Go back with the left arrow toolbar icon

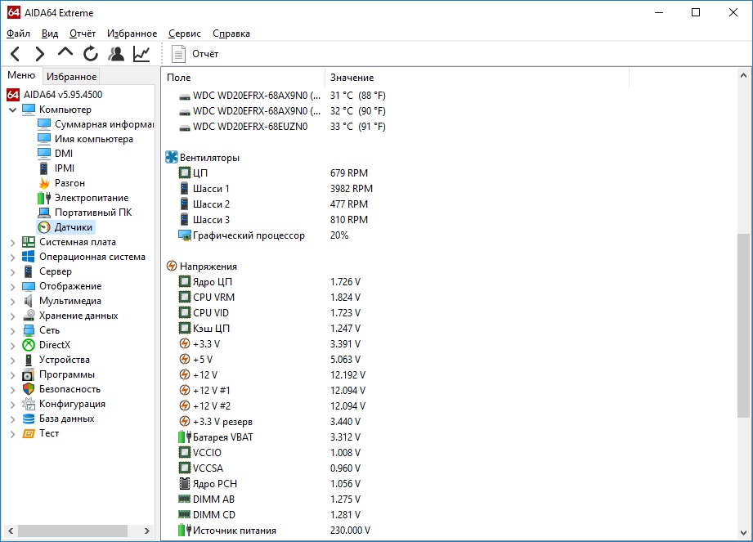(15, 54)
